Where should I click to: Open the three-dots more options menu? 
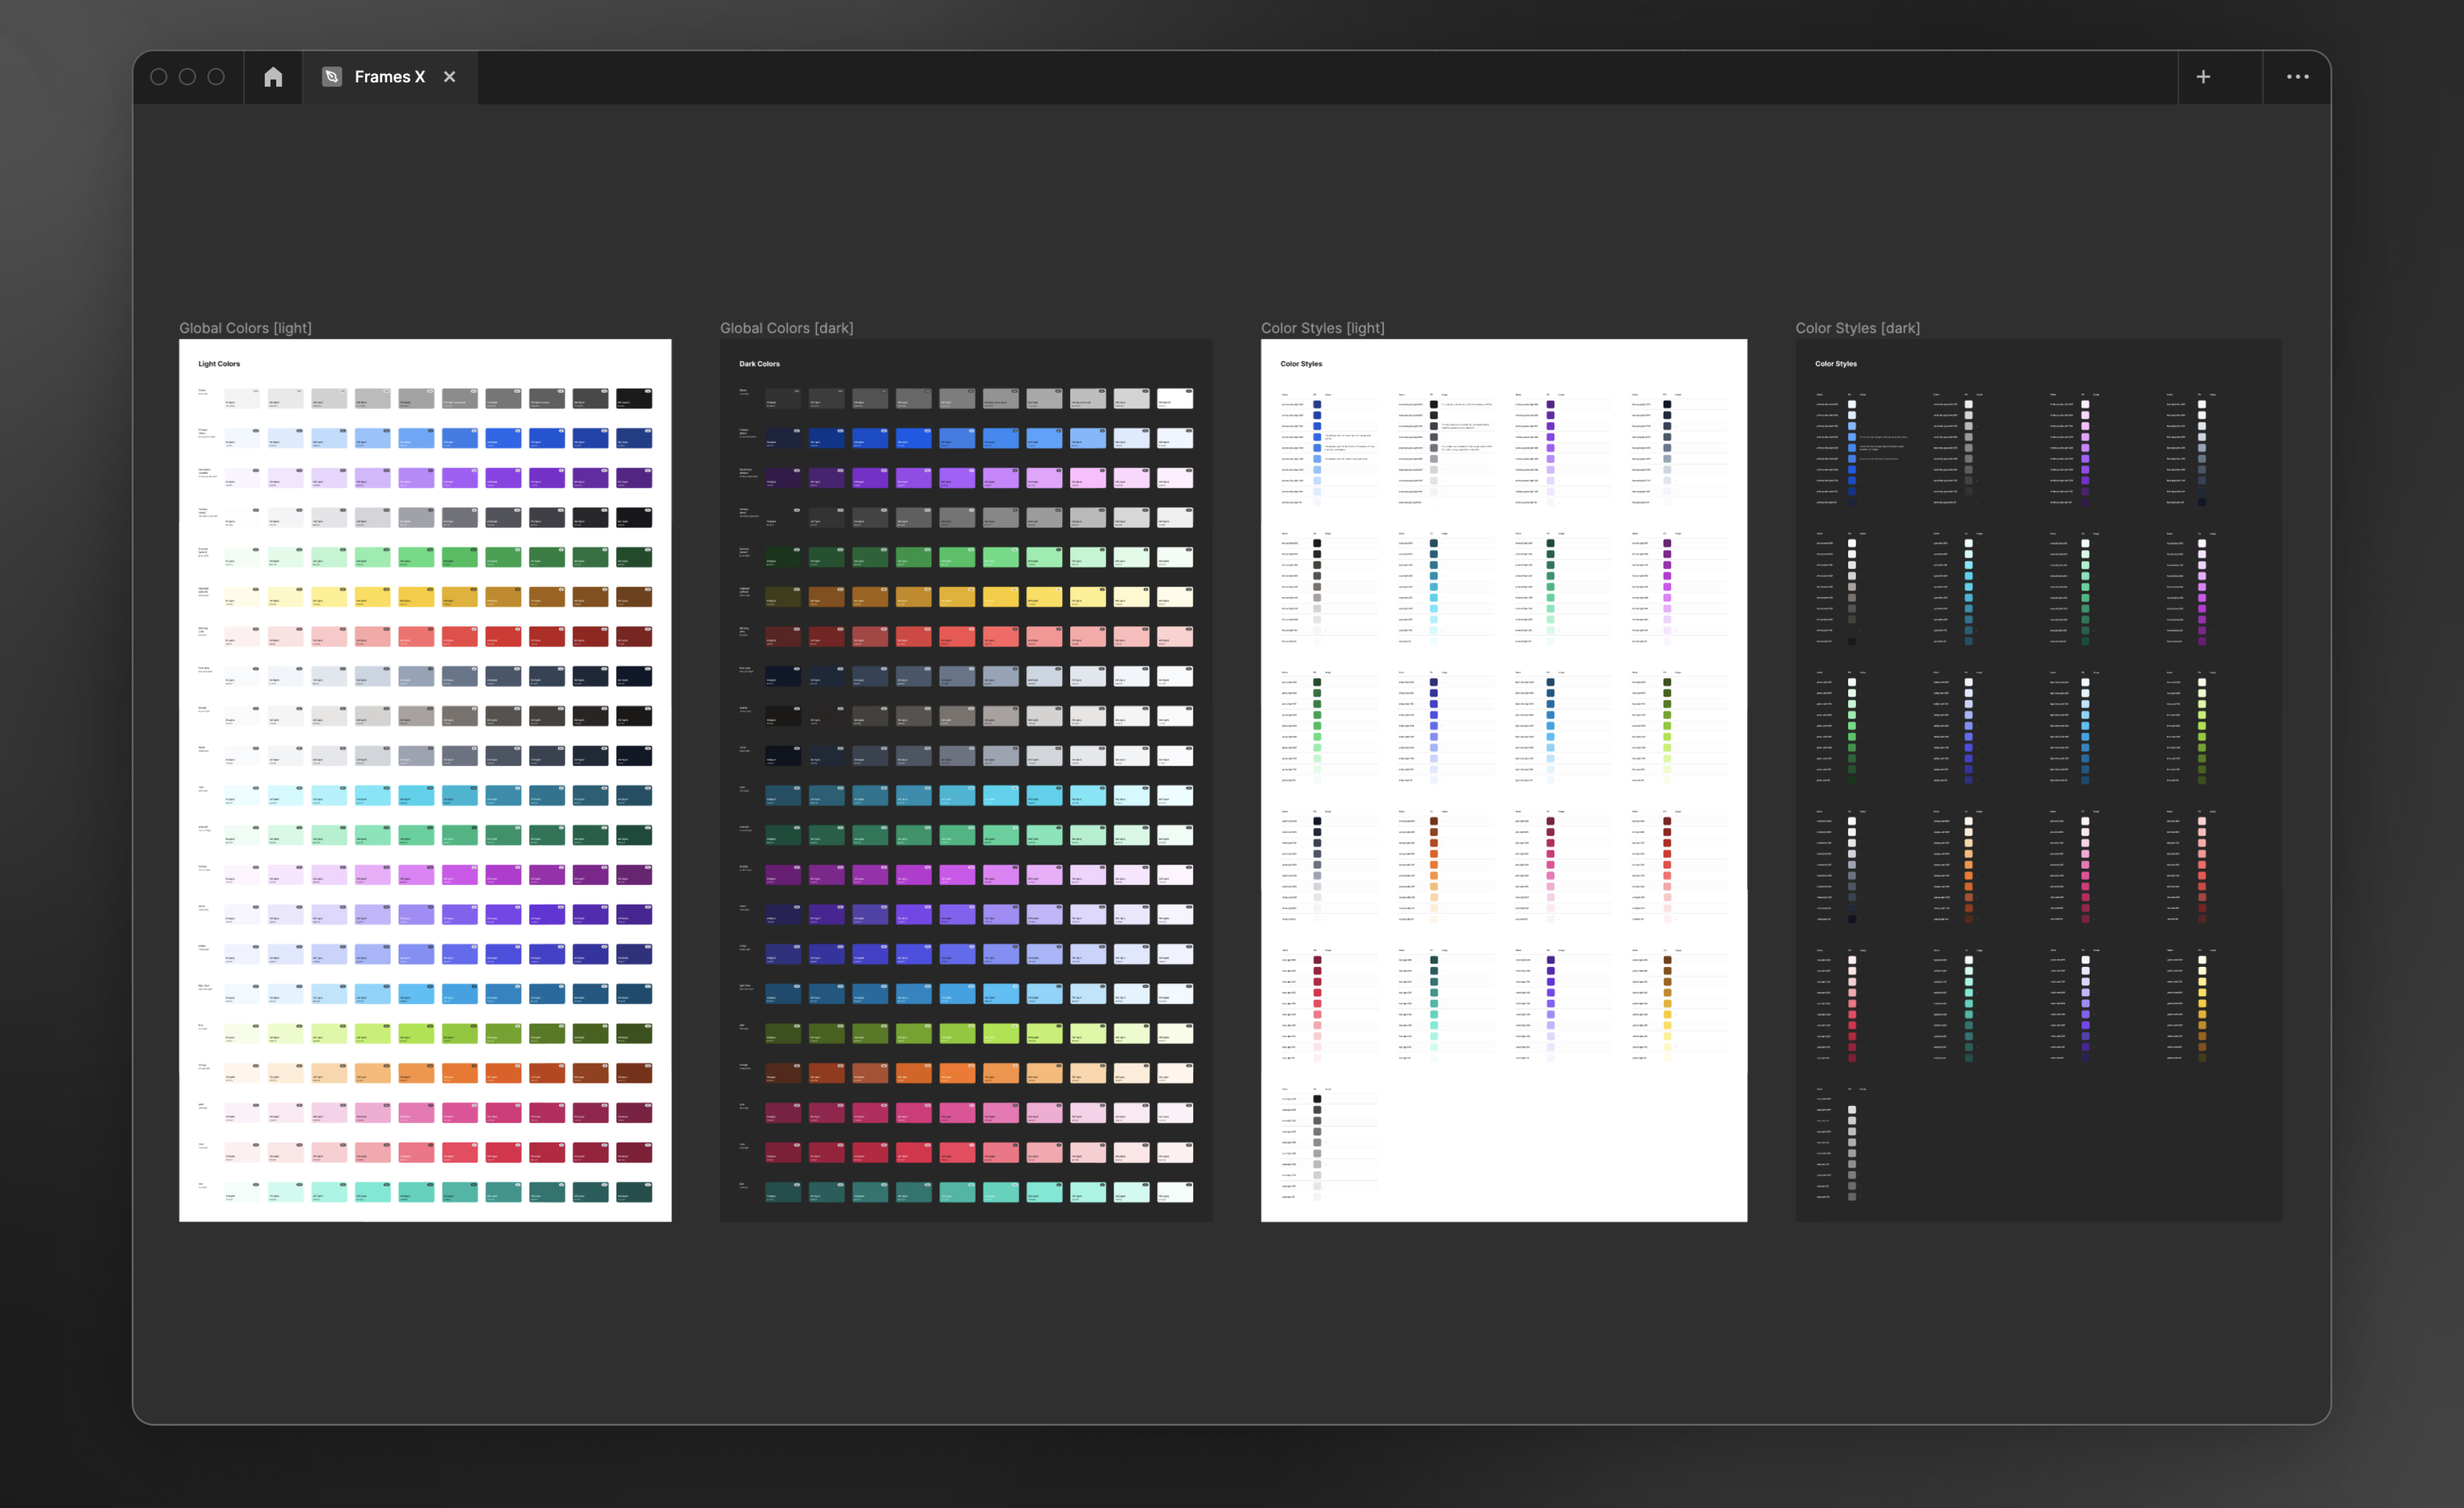tap(2297, 77)
